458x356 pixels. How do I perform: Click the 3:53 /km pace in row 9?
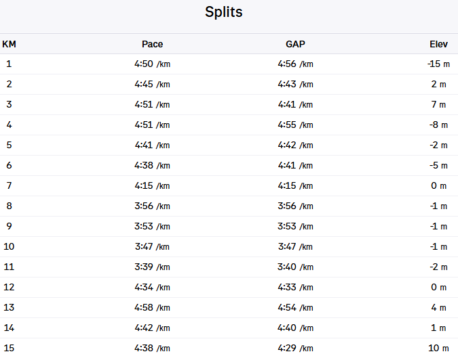pyautogui.click(x=152, y=226)
